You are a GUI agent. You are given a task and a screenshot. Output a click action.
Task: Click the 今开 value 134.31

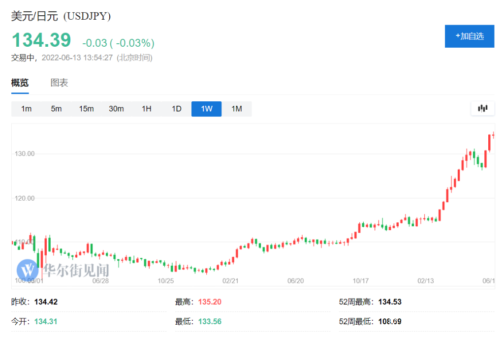pos(46,322)
